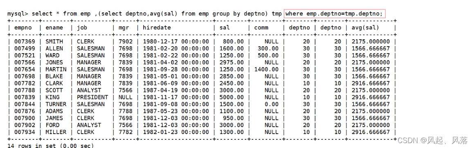This screenshot has height=148, width=474.
Task: Click the commission value 1400.00
Action: coord(266,70)
